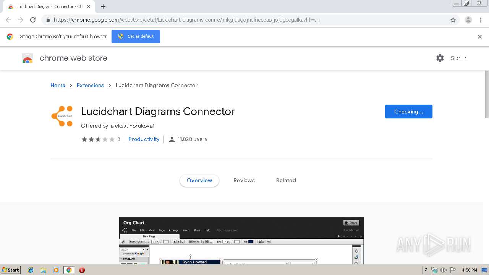The height and width of the screenshot is (275, 489).
Task: Click Set as default button
Action: (x=136, y=36)
